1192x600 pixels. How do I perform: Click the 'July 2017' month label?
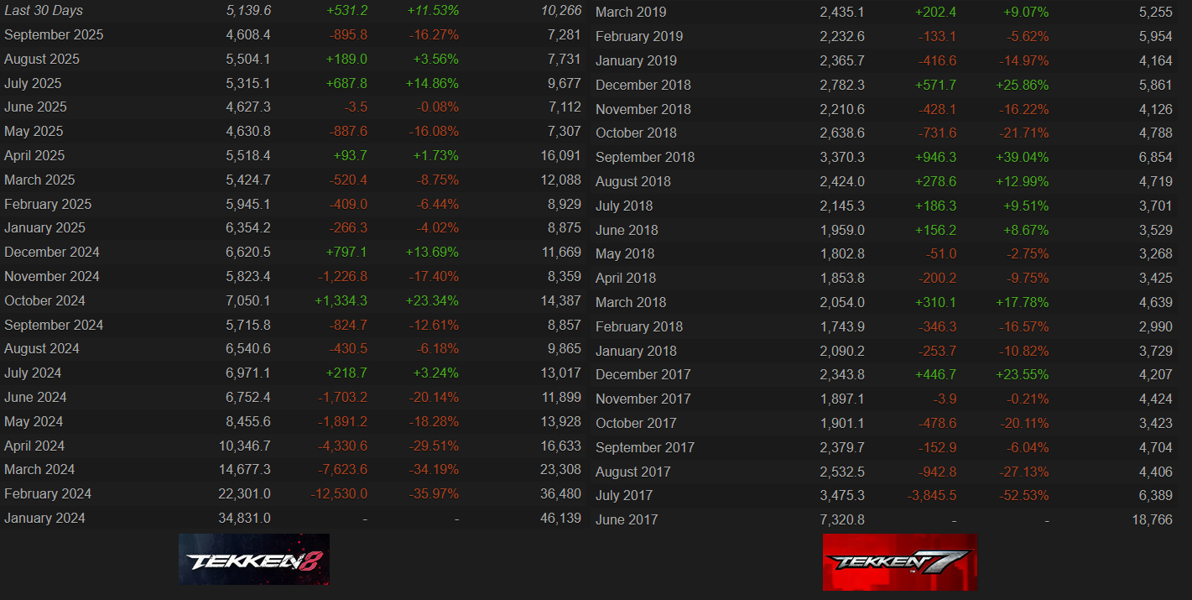coord(624,495)
